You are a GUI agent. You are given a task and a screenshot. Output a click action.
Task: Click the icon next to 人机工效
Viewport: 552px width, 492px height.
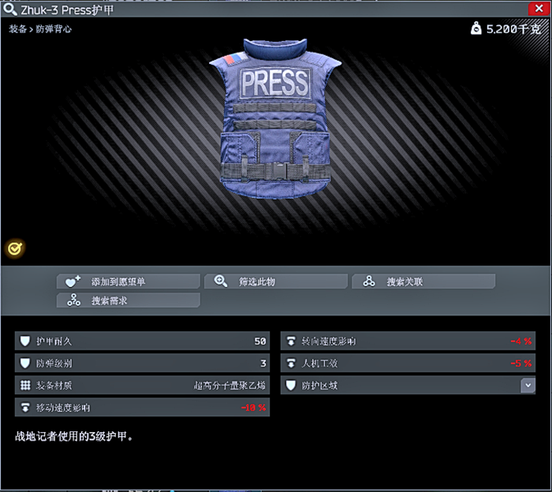tap(291, 363)
